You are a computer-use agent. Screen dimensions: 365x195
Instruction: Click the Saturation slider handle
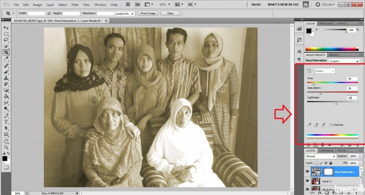pos(320,94)
